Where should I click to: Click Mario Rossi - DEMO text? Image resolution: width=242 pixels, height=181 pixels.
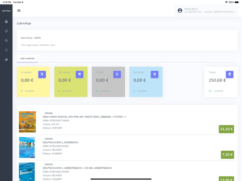click(31, 38)
